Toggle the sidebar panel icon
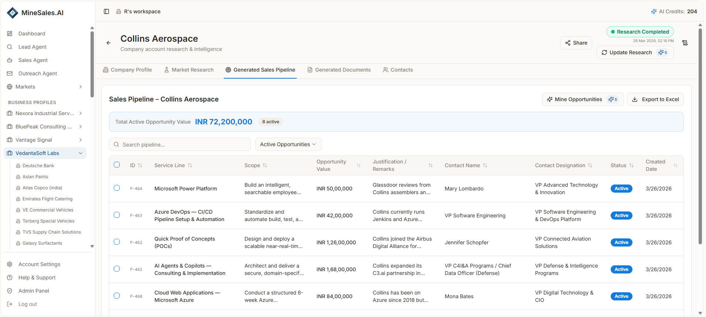Screen dimensions: 706x317 [106, 11]
